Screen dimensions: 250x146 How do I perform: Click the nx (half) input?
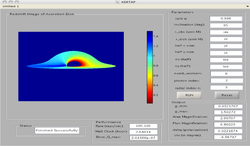[x=226, y=60]
